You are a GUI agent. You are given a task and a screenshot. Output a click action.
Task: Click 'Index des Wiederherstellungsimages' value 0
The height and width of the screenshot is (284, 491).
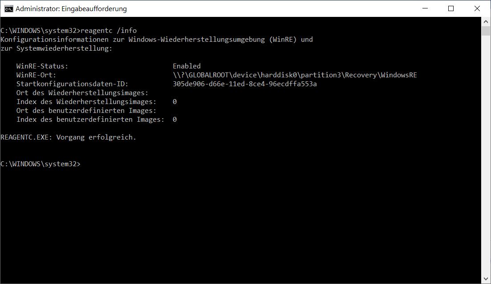tap(175, 102)
